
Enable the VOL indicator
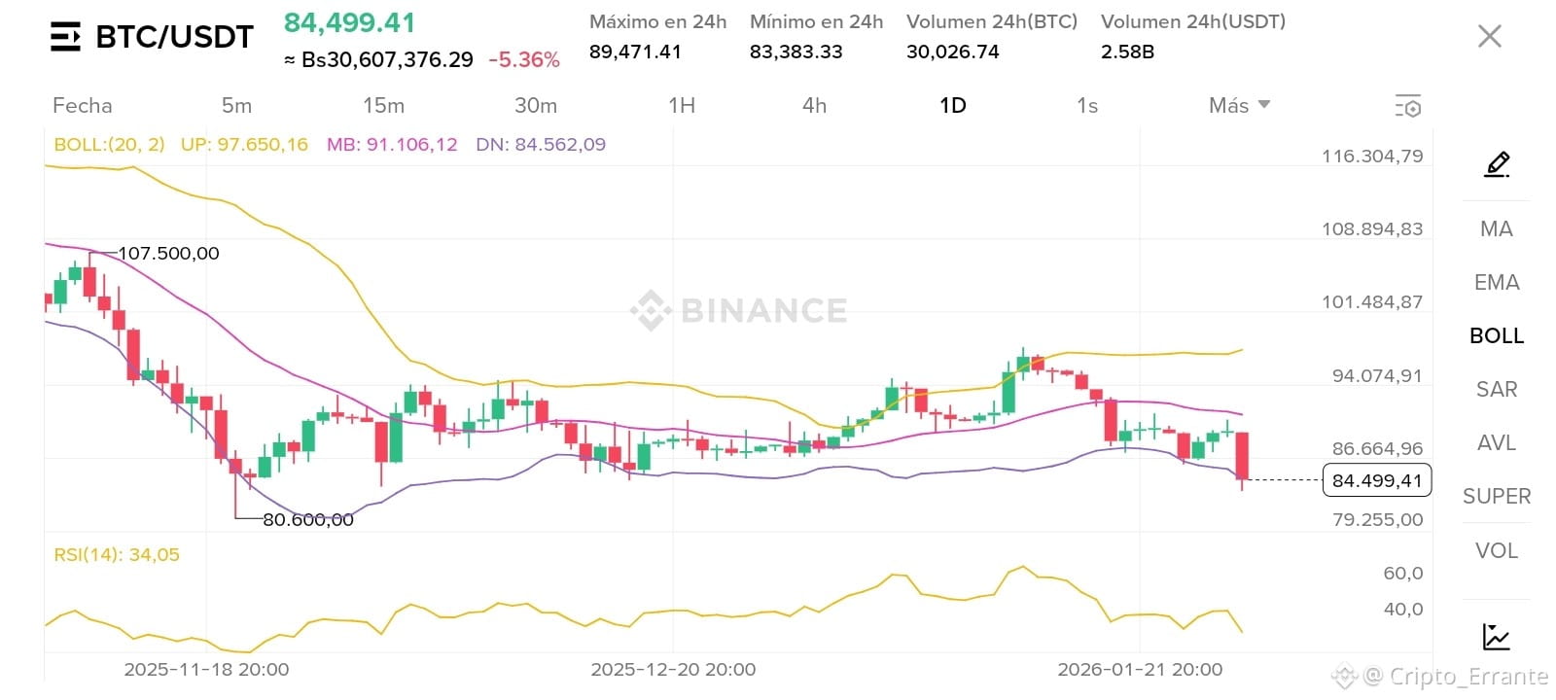coord(1497,550)
